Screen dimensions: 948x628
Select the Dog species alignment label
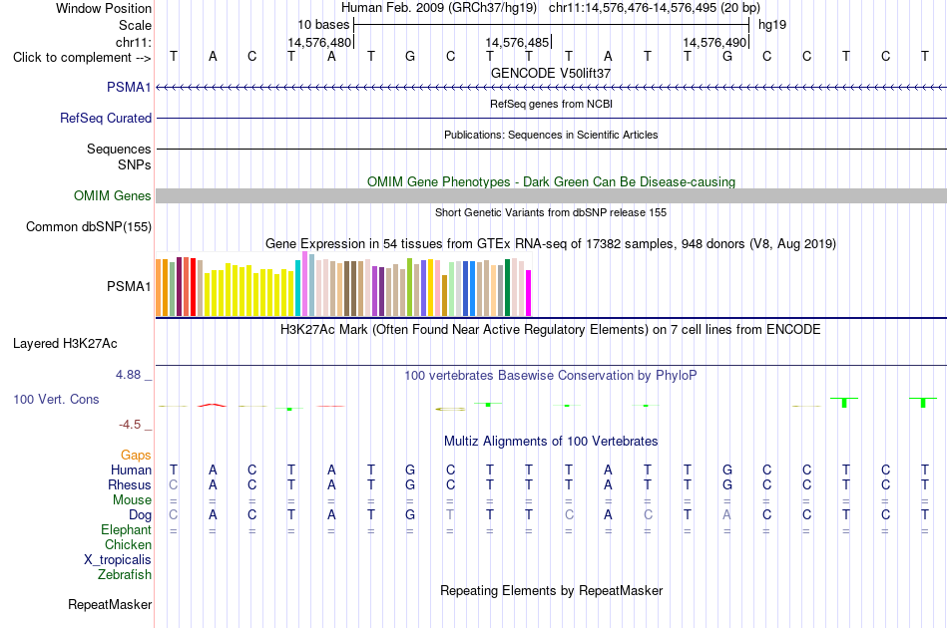[x=140, y=515]
